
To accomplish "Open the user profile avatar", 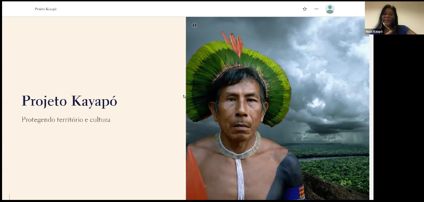I will (x=330, y=9).
